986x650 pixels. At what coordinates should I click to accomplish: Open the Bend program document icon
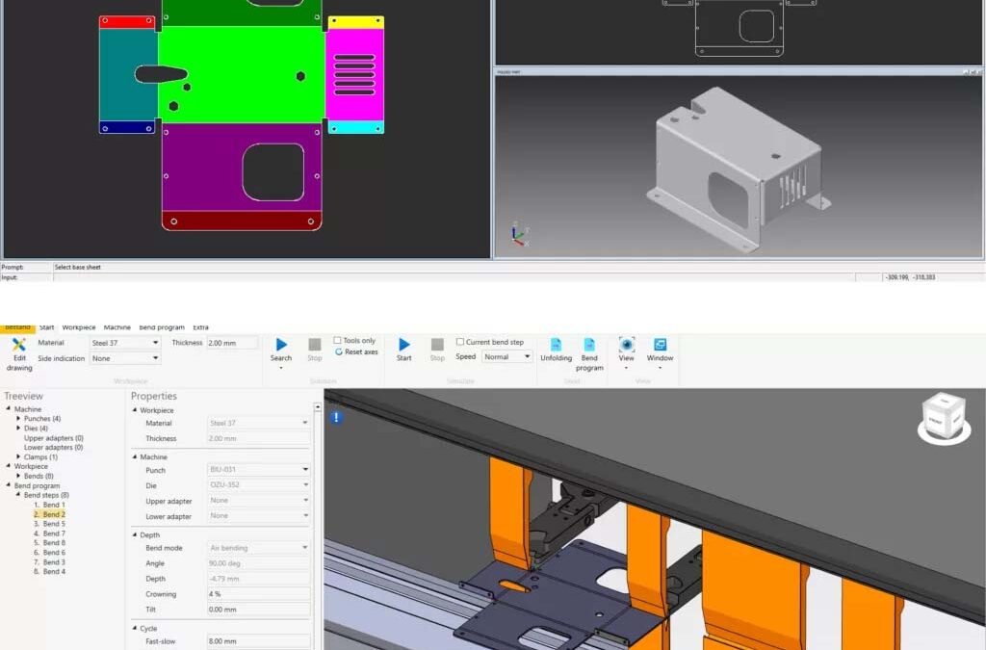pyautogui.click(x=589, y=345)
